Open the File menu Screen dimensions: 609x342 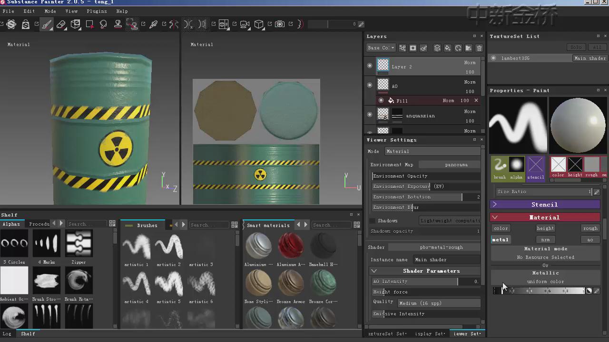tap(8, 11)
